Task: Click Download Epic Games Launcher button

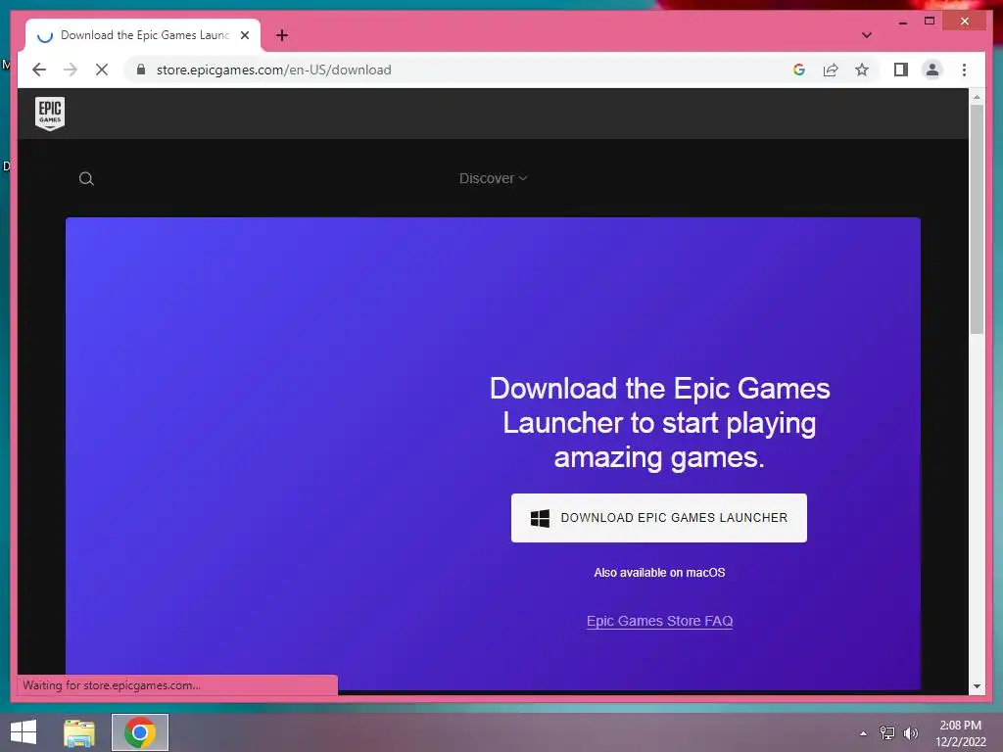Action: (659, 518)
